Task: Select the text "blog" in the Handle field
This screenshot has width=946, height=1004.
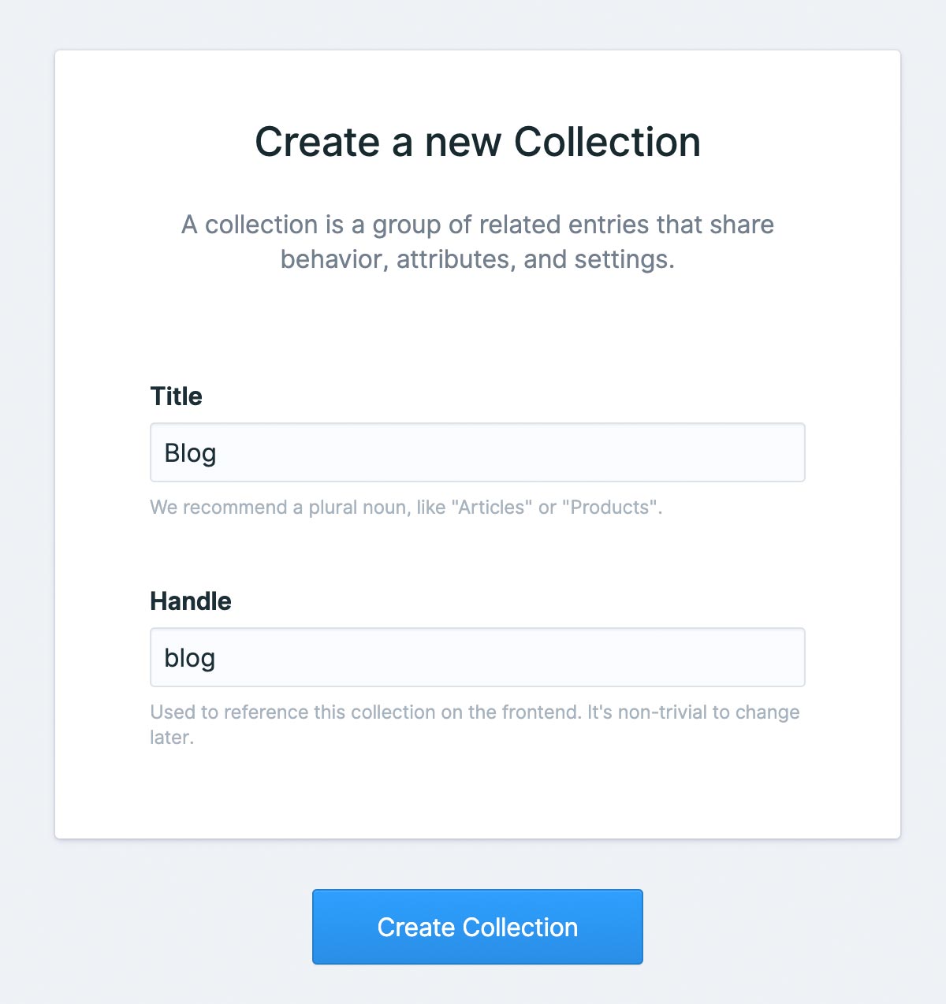Action: 189,656
